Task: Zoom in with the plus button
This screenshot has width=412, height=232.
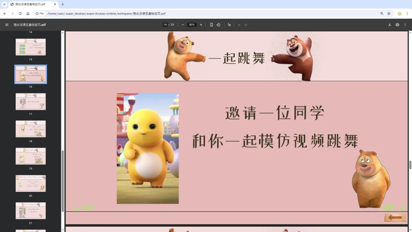Action: tap(201, 25)
